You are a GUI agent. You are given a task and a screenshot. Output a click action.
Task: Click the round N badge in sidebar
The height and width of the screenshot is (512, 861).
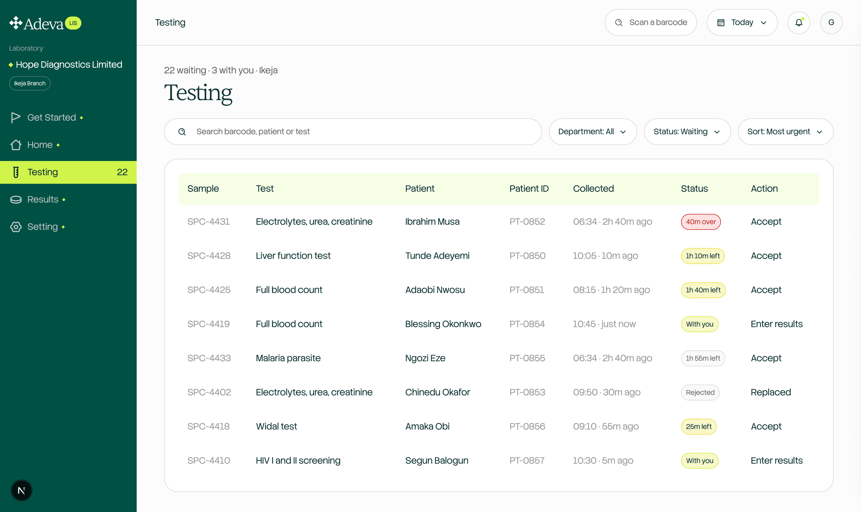coord(21,490)
